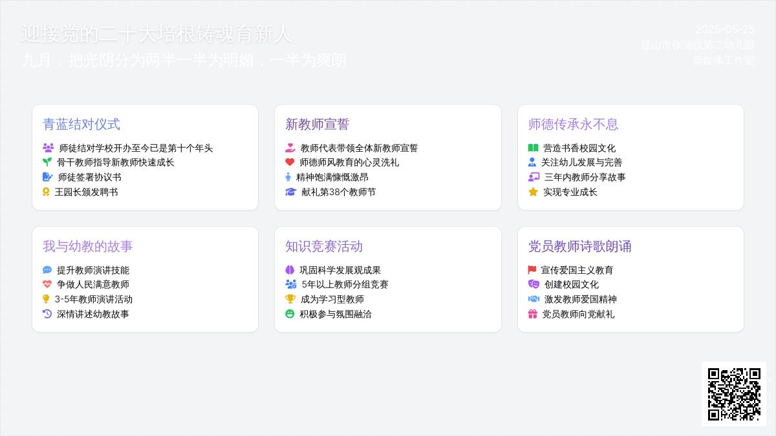The height and width of the screenshot is (436, 776).
Task: Click the 知识竞赛活动 card heading
Action: [324, 246]
